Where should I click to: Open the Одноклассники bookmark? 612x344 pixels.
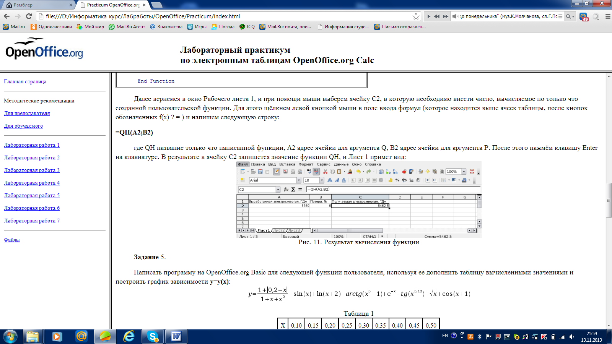tap(51, 27)
